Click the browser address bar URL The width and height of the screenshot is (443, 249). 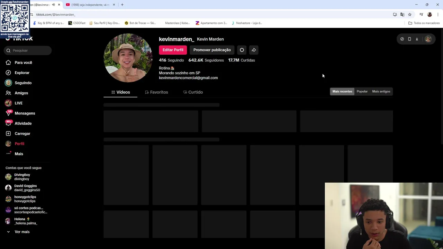click(x=56, y=15)
